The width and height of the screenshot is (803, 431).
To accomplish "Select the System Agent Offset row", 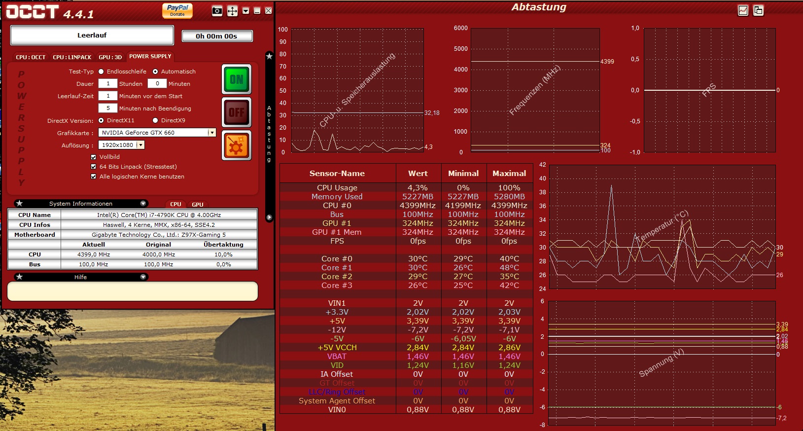I will [406, 401].
